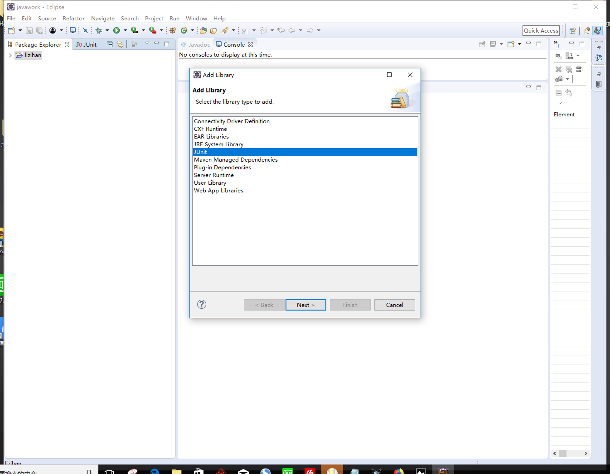Screen dimensions: 610x474
Task: Open the New wizard dropdown arrow
Action: [20, 30]
